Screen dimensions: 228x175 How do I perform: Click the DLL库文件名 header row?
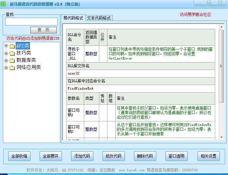[x=141, y=66]
